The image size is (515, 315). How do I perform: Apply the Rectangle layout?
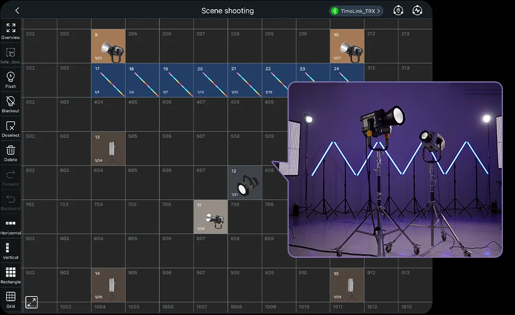(x=11, y=275)
